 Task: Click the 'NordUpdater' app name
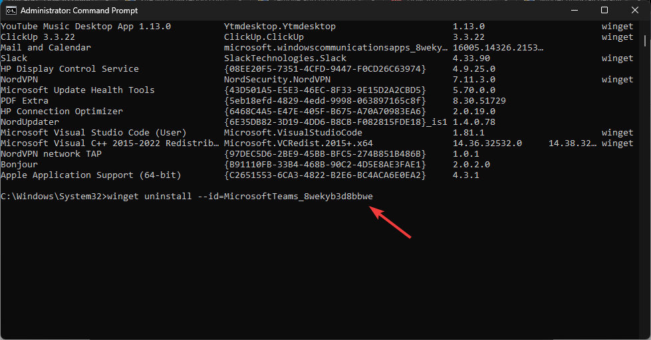[x=30, y=122]
